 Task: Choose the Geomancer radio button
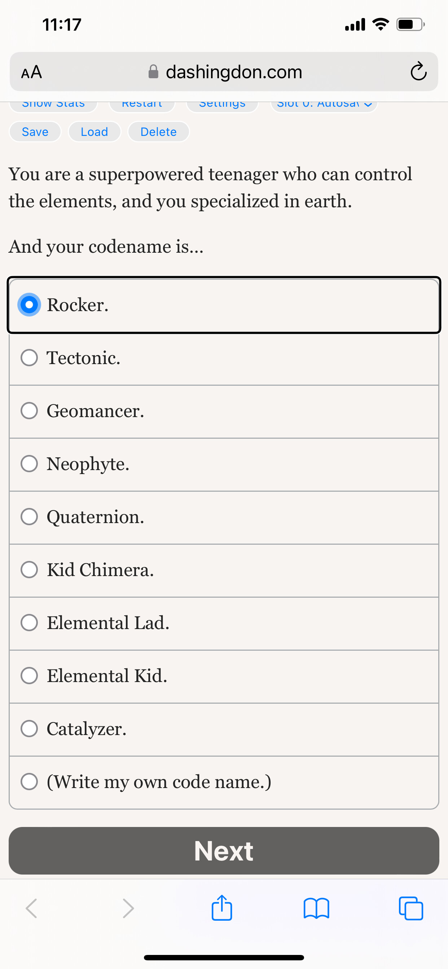pyautogui.click(x=29, y=411)
